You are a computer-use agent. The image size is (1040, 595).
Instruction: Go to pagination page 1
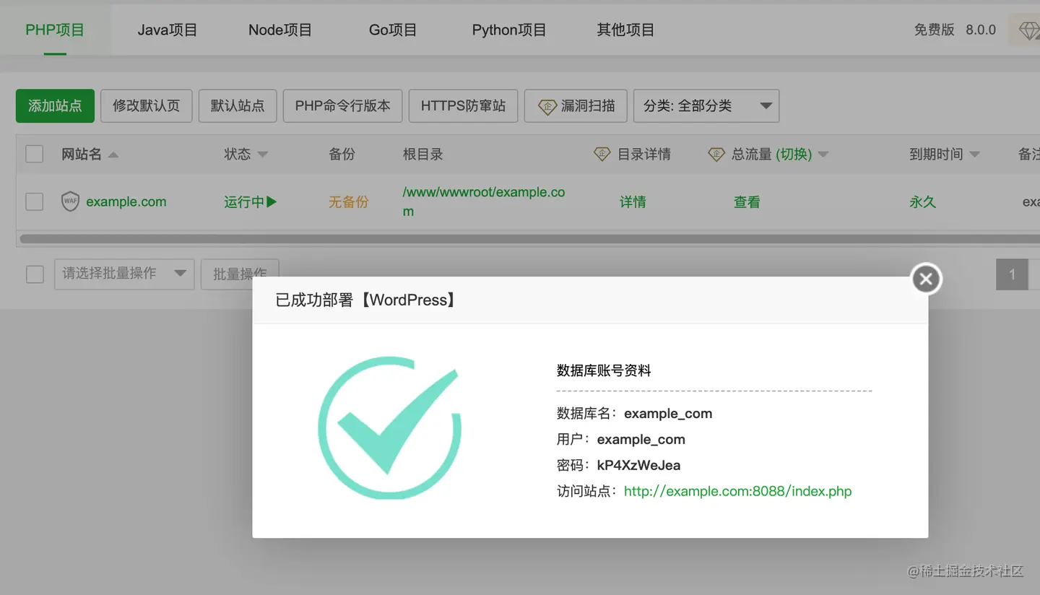tap(1012, 274)
